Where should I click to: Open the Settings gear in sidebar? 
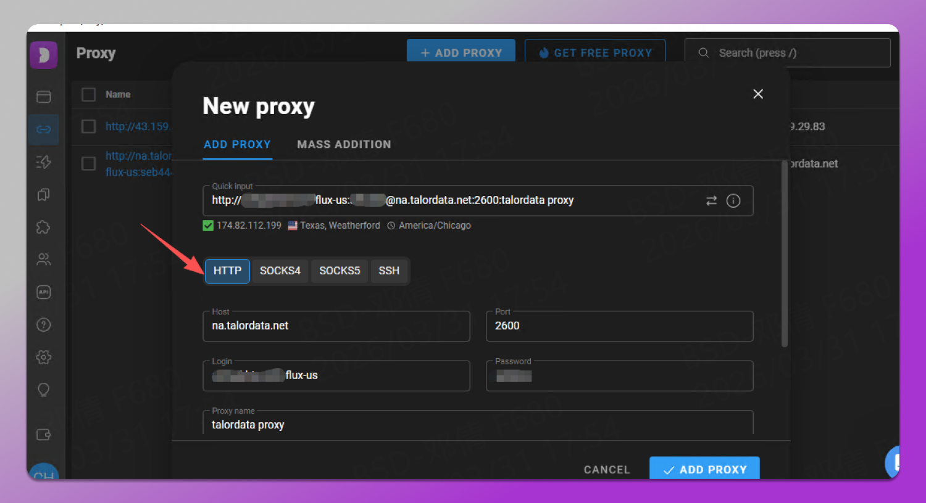pos(43,357)
